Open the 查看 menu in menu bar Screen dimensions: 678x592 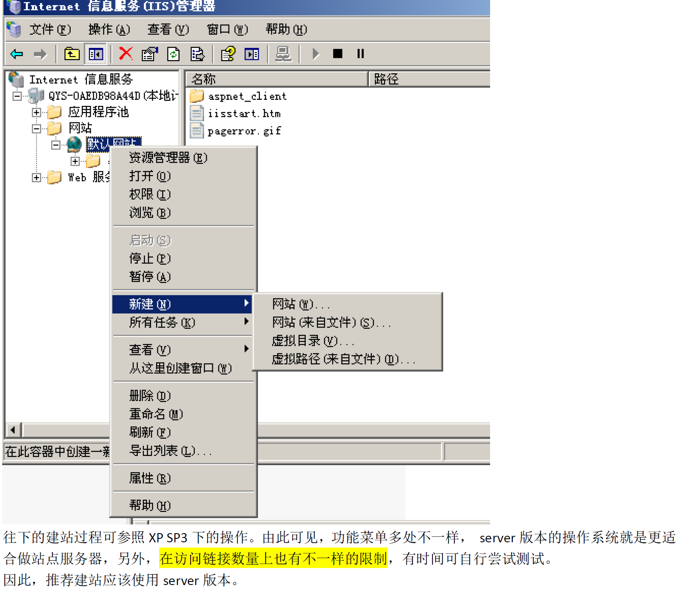168,29
